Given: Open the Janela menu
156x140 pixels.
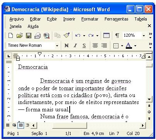Looking at the screenshot, I should [15, 26].
